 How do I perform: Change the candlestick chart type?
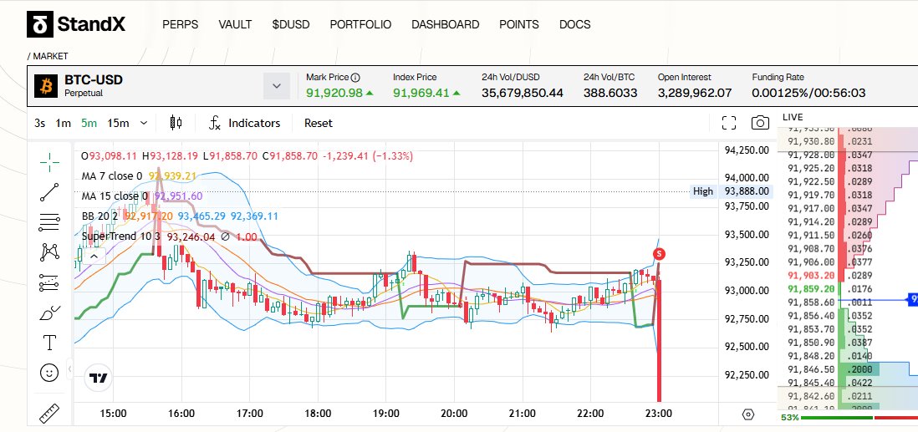pos(176,123)
